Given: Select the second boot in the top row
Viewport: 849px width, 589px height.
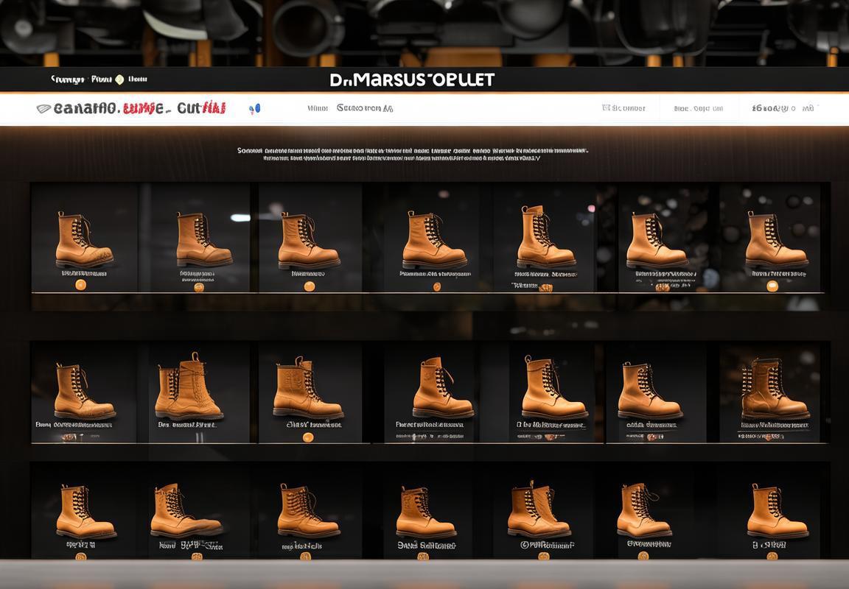Looking at the screenshot, I should 204,239.
